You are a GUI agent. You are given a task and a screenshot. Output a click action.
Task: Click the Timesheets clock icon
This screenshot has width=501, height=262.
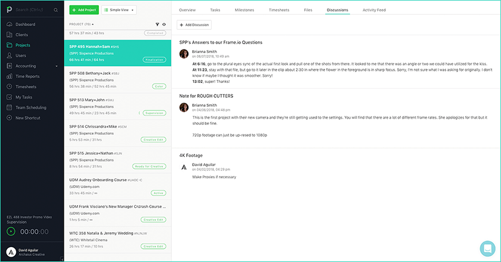pyautogui.click(x=10, y=87)
